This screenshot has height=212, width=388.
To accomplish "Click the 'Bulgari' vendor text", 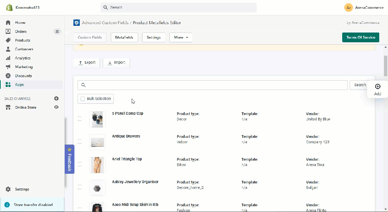I will click(312, 188).
